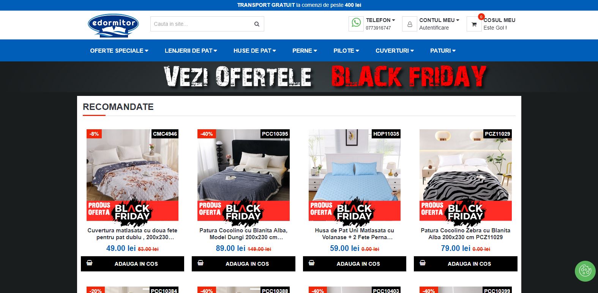Open the OFERTE SPECIALE menu
This screenshot has height=293, width=598.
click(x=119, y=50)
